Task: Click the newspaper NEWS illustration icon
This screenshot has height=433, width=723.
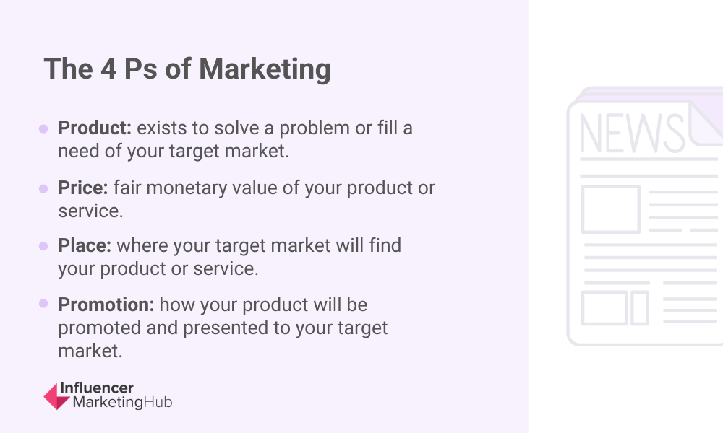Action: click(645, 216)
